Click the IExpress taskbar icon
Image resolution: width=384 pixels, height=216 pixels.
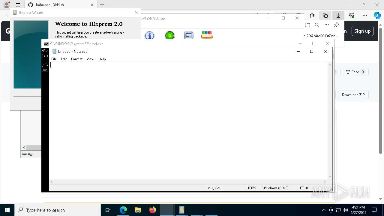pyautogui.click(x=182, y=210)
